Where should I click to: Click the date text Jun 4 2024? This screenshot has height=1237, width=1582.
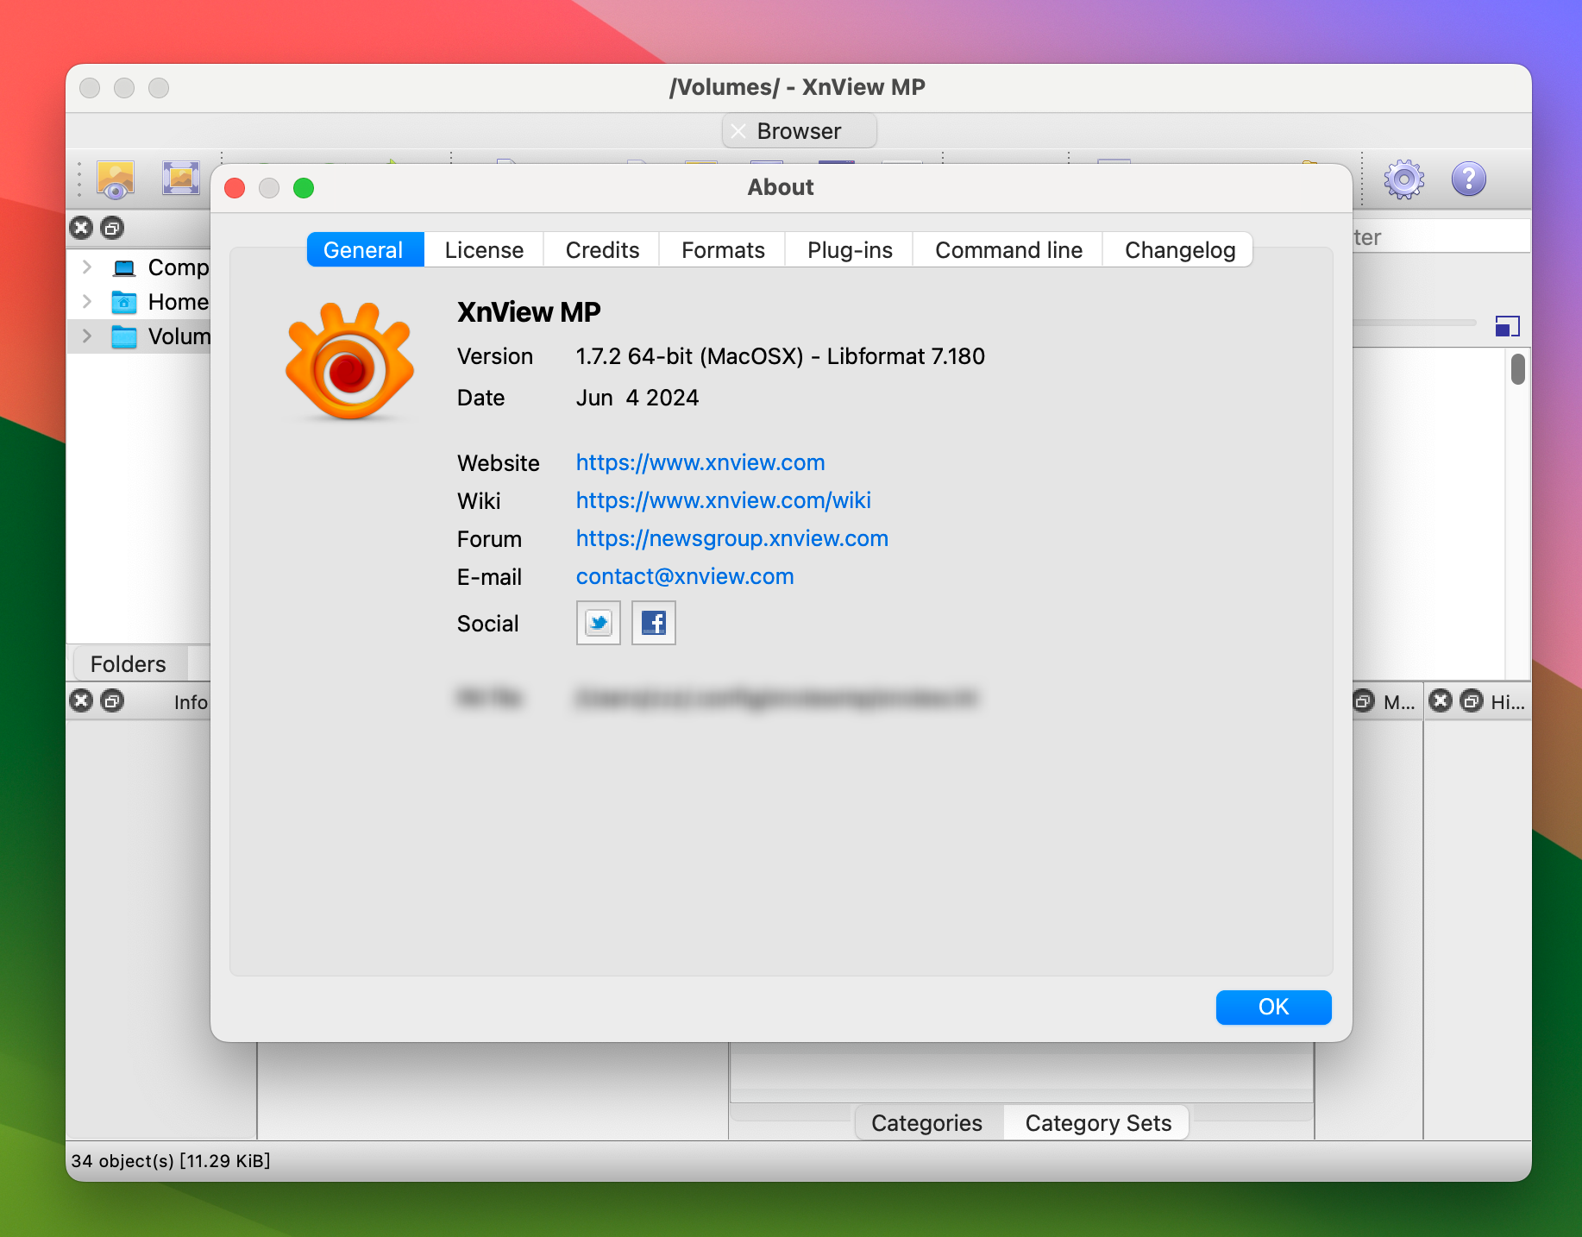click(x=637, y=398)
